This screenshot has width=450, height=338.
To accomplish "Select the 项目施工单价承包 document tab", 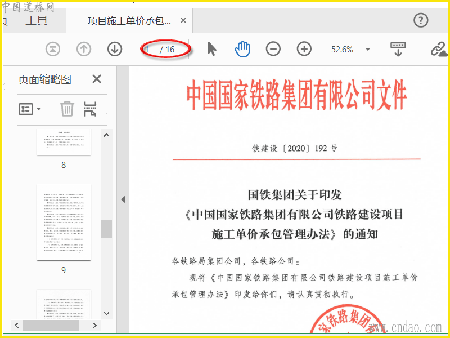I will point(129,21).
